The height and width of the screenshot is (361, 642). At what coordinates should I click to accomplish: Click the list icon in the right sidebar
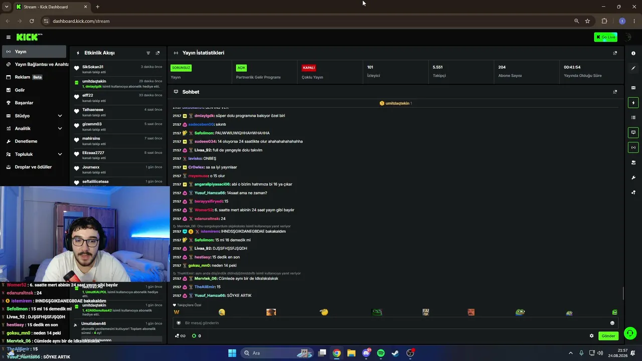pos(633,117)
